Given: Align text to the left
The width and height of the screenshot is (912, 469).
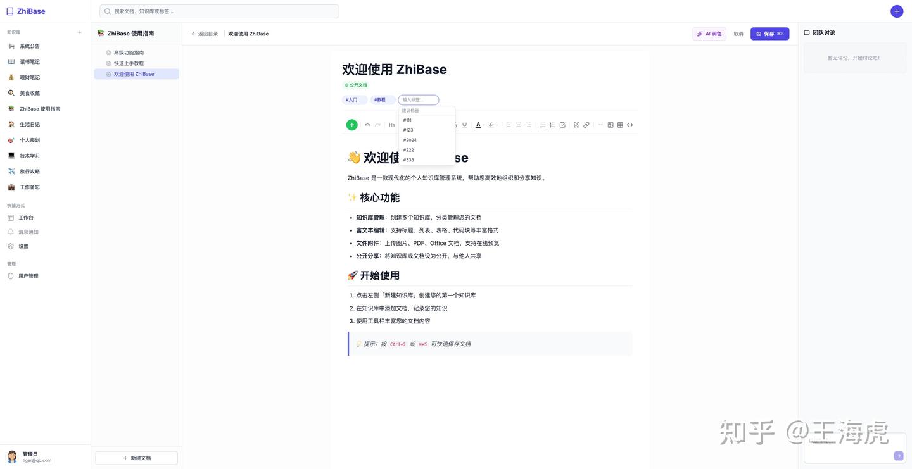Looking at the screenshot, I should [x=509, y=125].
